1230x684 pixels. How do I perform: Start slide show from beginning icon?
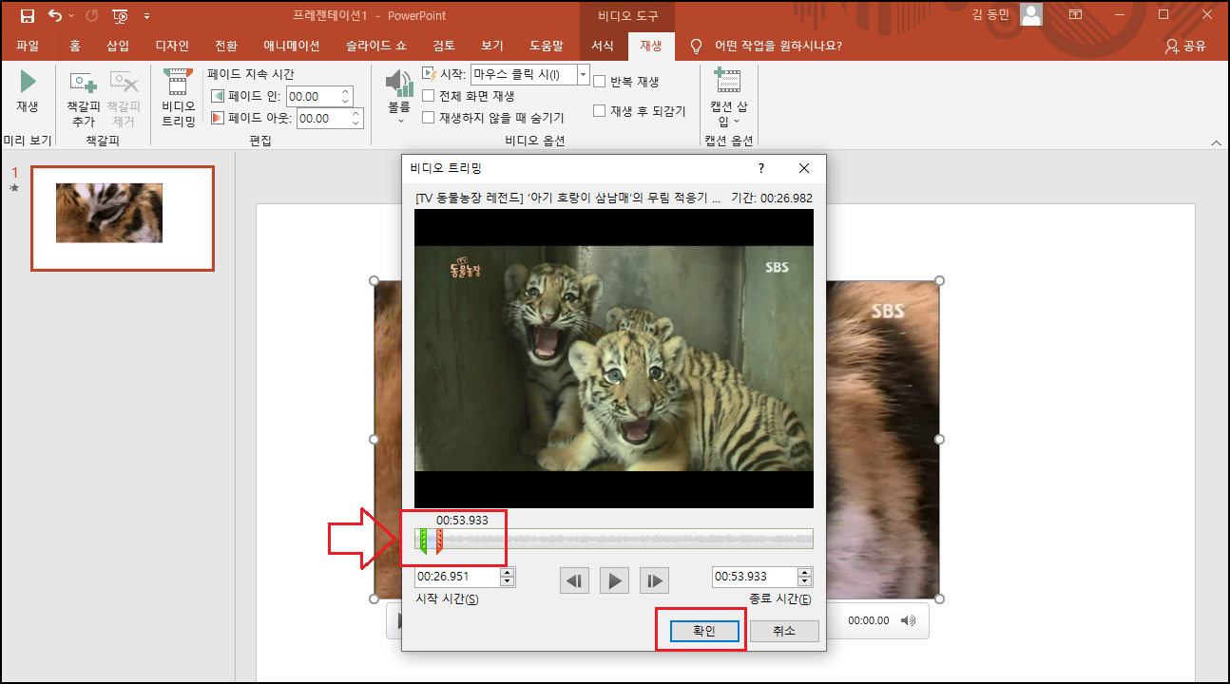(120, 15)
